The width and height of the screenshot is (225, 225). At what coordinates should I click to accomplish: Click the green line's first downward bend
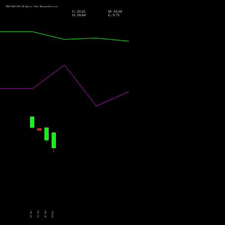(32, 31)
